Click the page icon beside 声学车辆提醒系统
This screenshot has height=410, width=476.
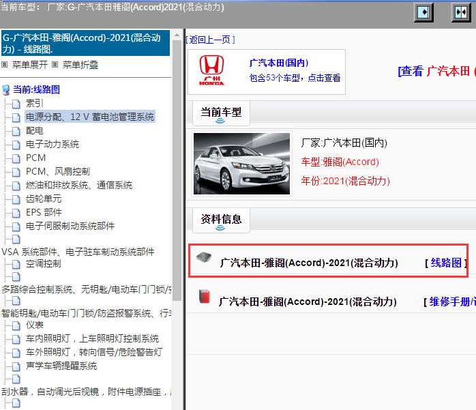click(16, 366)
